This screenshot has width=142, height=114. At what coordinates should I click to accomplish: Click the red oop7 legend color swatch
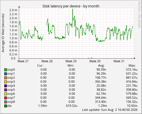(x=5, y=98)
